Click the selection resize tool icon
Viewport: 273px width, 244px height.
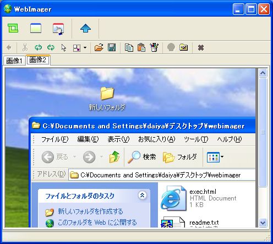[77, 48]
